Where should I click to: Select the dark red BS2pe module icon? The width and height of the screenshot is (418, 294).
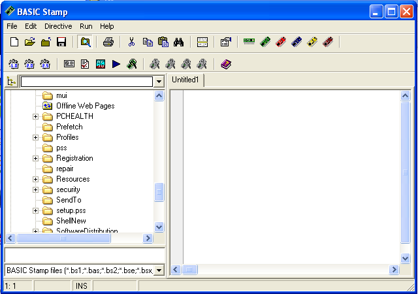point(328,42)
